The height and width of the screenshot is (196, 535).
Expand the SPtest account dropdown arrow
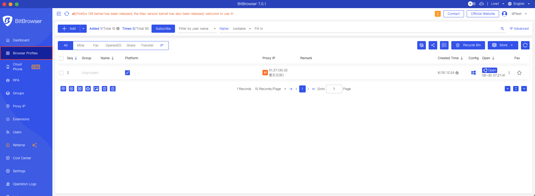click(526, 14)
